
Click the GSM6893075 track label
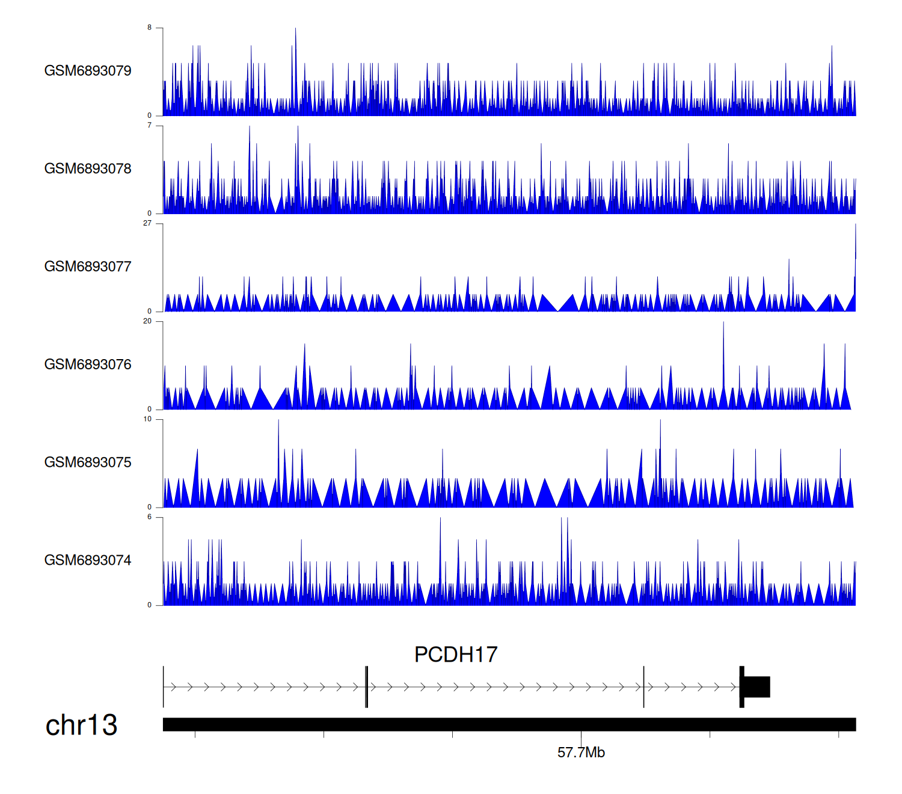(x=88, y=463)
